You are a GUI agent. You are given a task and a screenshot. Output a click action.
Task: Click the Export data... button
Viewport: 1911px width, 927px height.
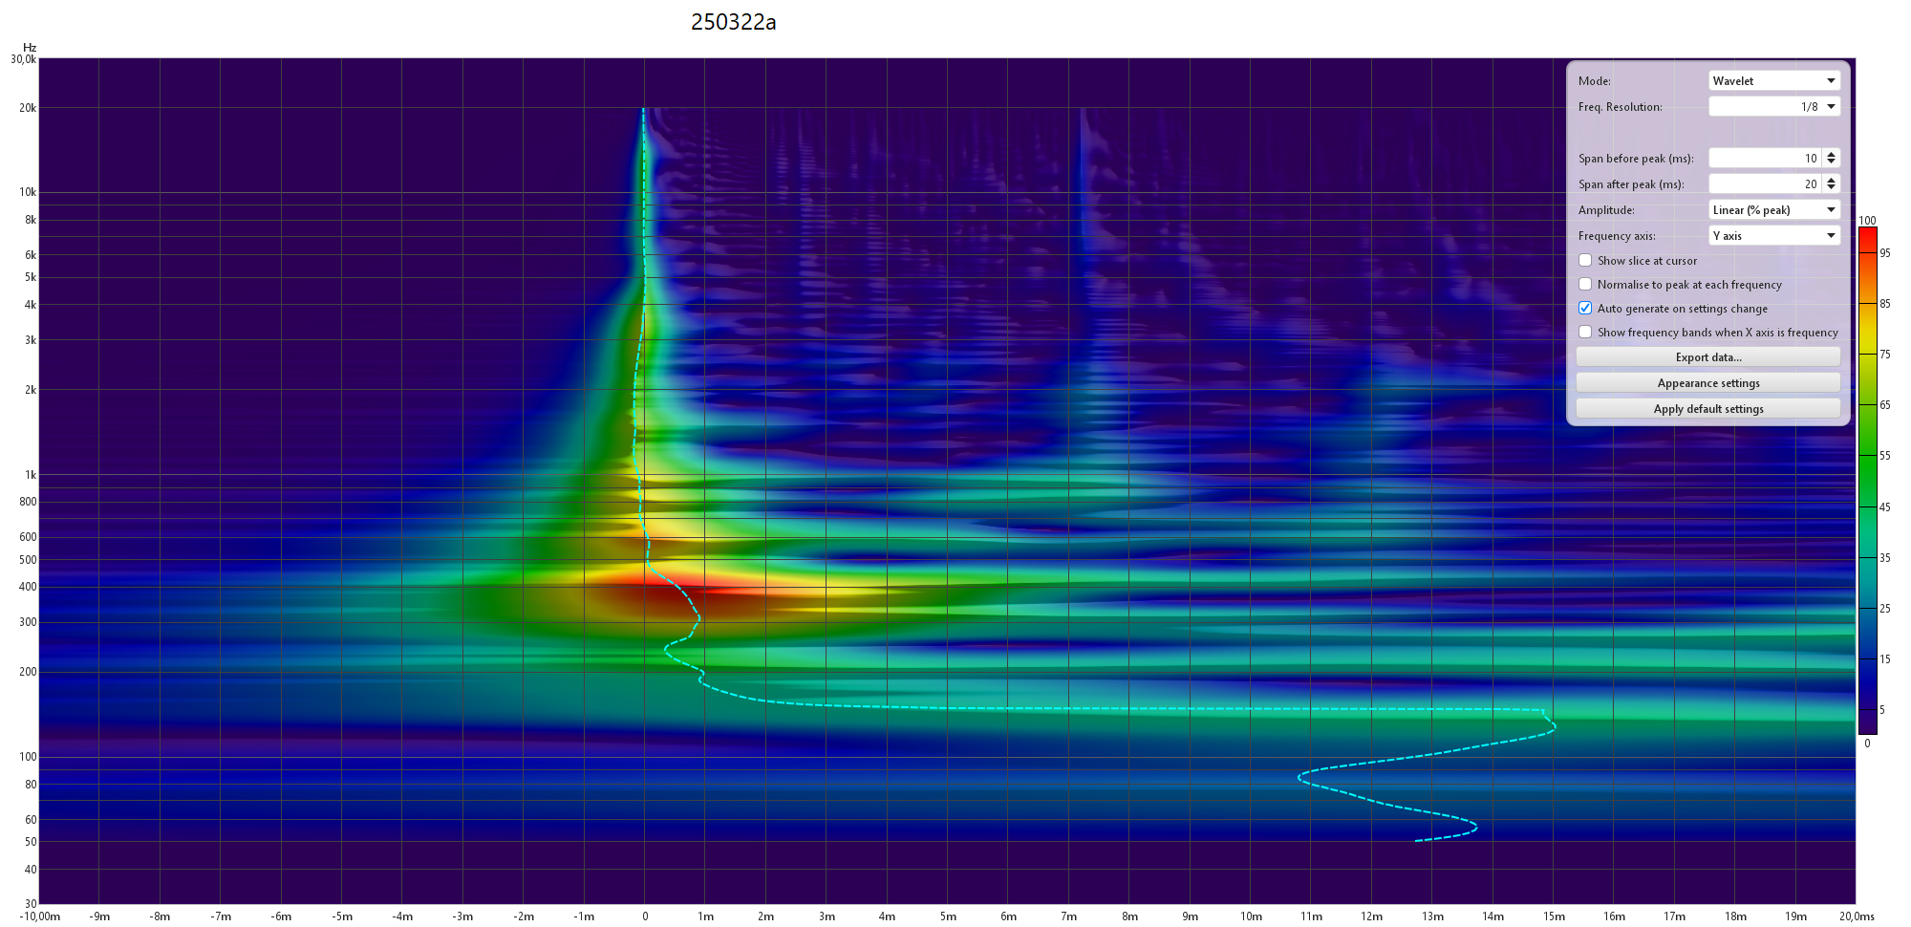pos(1708,357)
